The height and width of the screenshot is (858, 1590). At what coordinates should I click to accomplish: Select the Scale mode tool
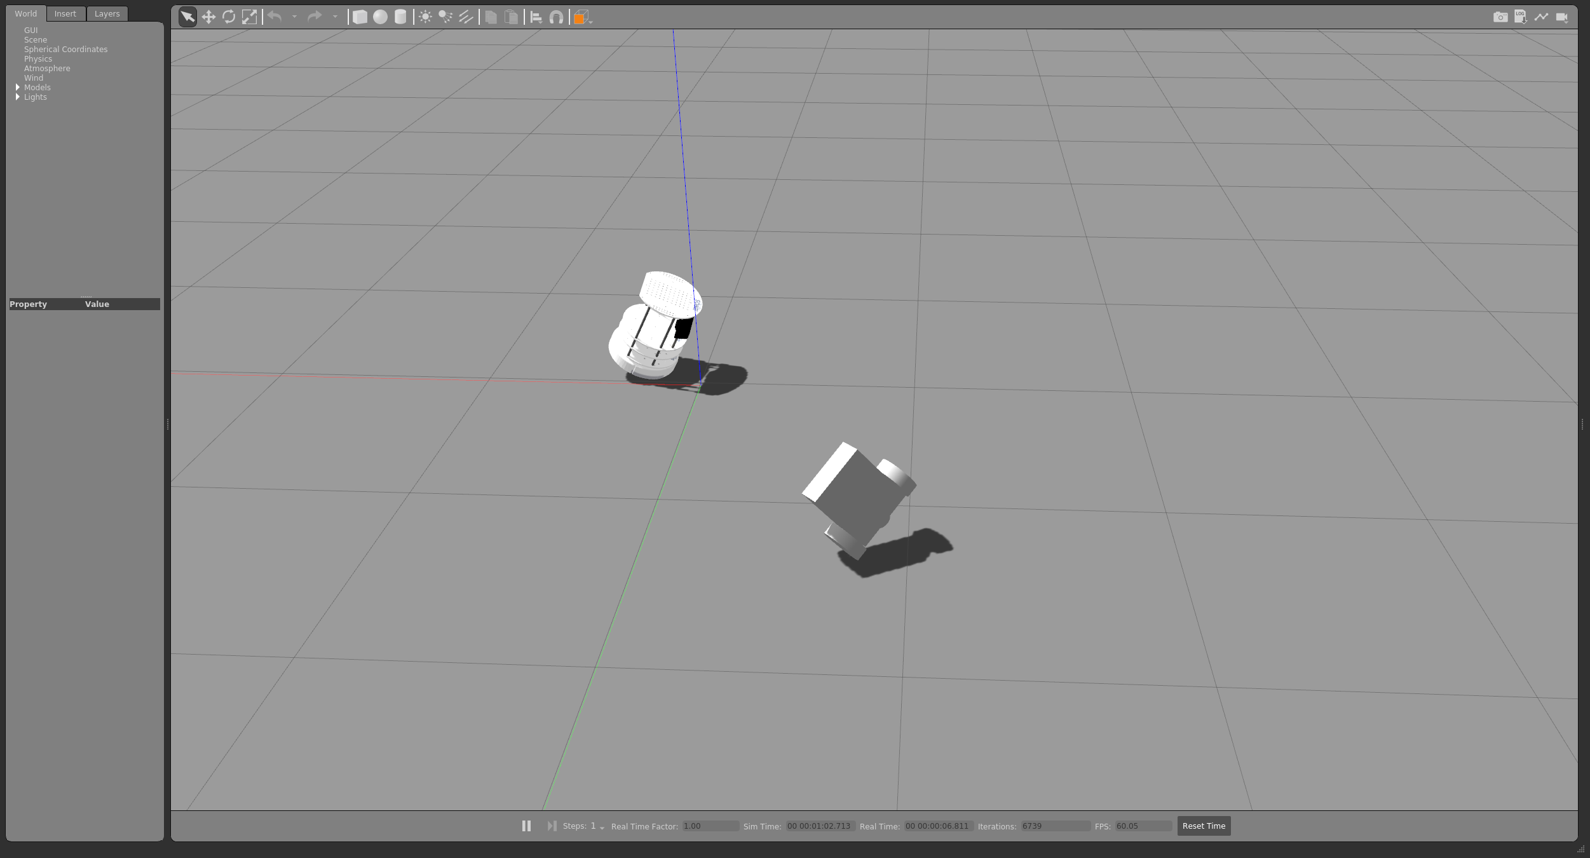pos(249,17)
